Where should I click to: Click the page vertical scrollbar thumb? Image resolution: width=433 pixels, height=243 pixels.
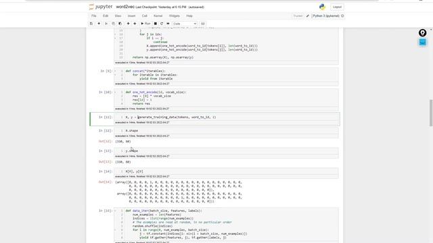click(431, 113)
